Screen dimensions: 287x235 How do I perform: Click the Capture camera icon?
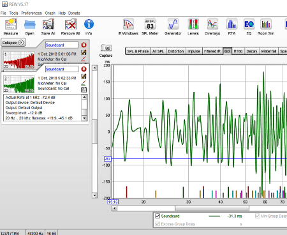pyautogui.click(x=106, y=48)
